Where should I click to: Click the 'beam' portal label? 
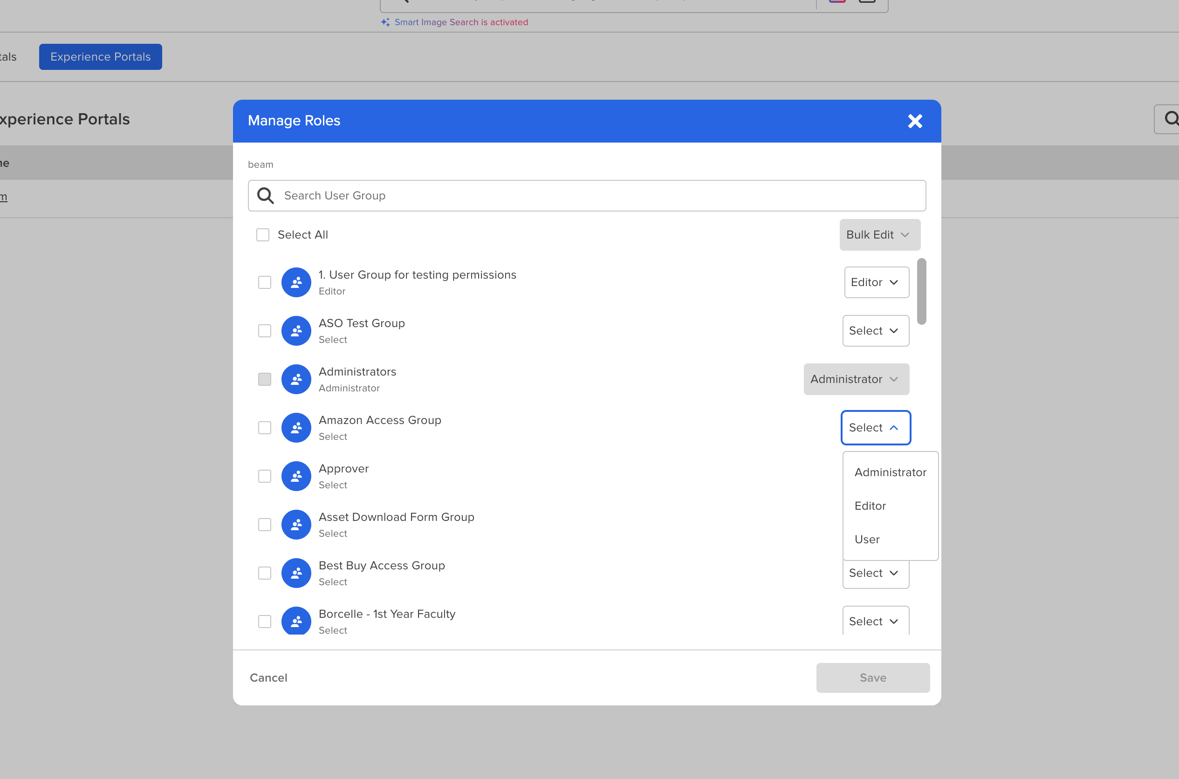[x=260, y=164]
